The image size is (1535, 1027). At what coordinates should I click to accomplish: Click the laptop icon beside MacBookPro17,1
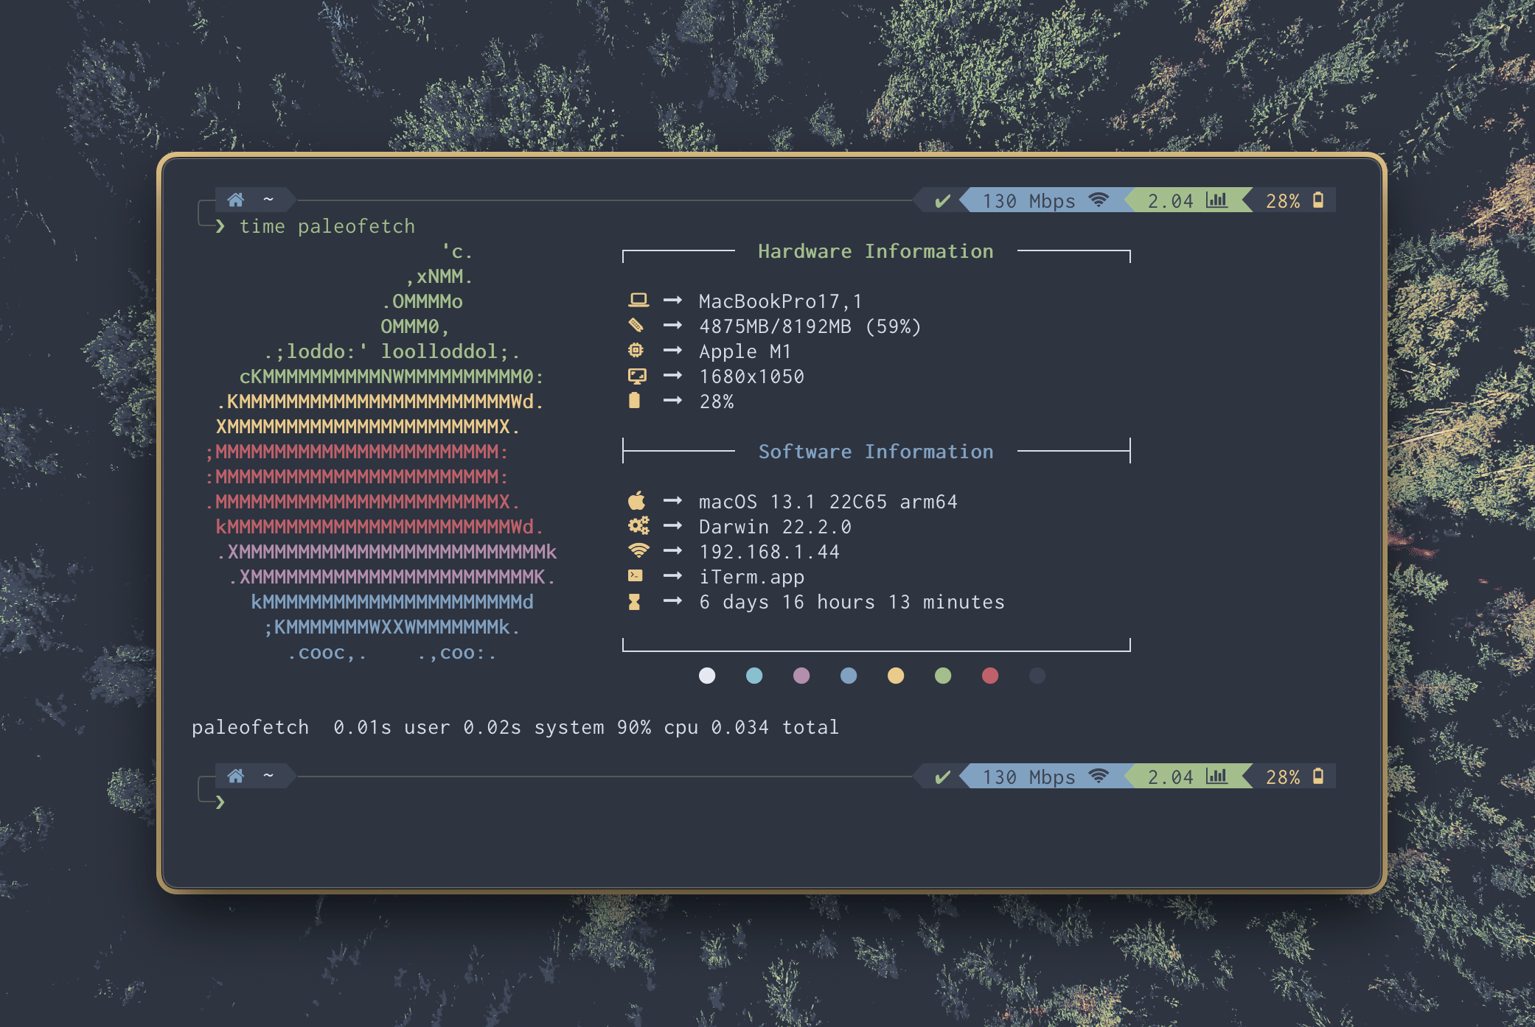point(638,300)
